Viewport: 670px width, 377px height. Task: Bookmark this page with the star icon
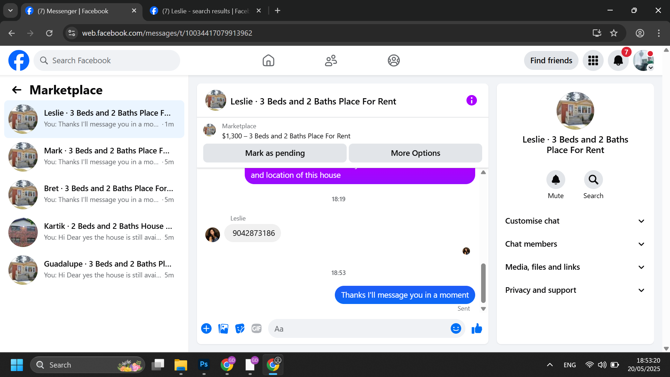613,33
